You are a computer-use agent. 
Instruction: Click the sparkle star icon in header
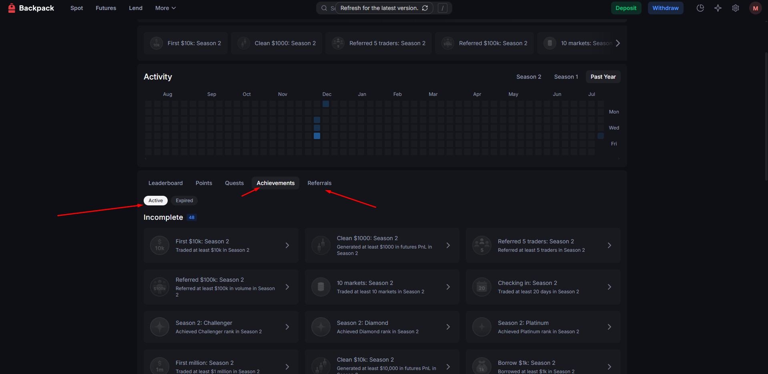(718, 8)
